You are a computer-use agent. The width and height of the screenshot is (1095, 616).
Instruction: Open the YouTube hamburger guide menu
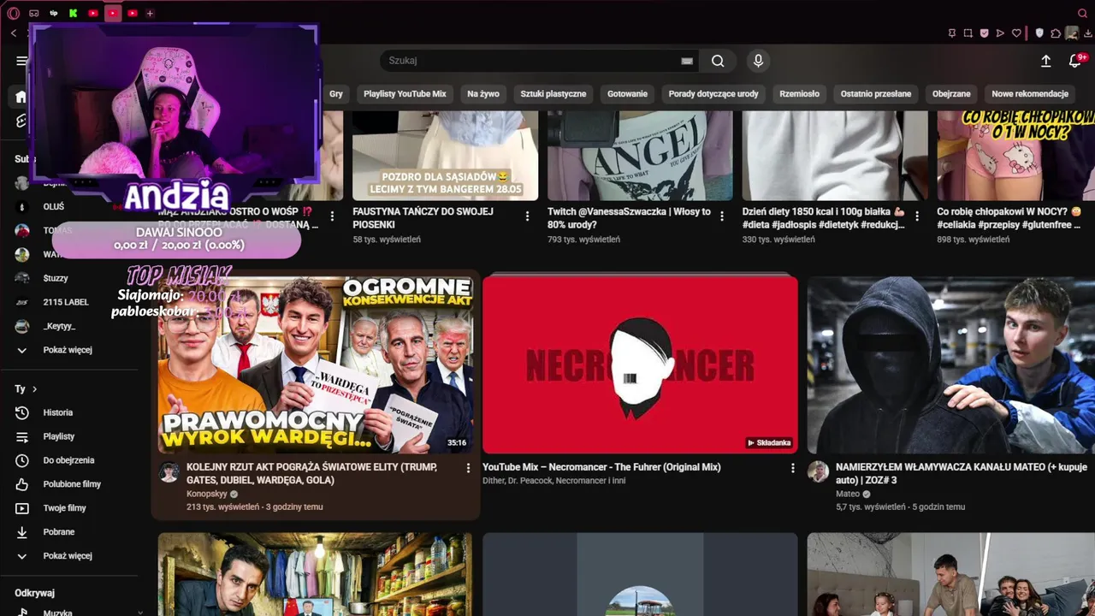coord(21,61)
